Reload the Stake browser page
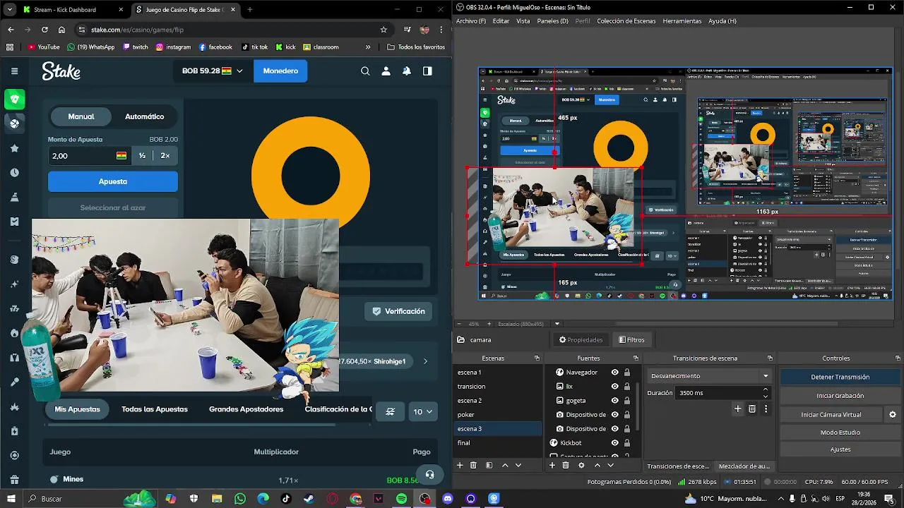The height and width of the screenshot is (508, 904). tap(44, 30)
